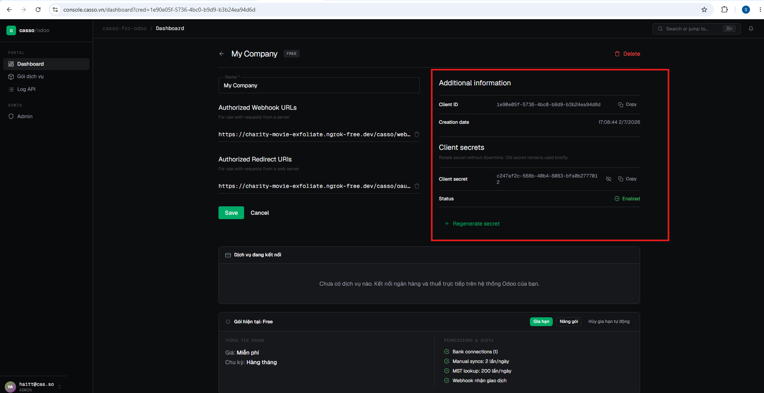Viewport: 764px width, 393px height.
Task: Bookmark this page with the star icon
Action: point(704,10)
